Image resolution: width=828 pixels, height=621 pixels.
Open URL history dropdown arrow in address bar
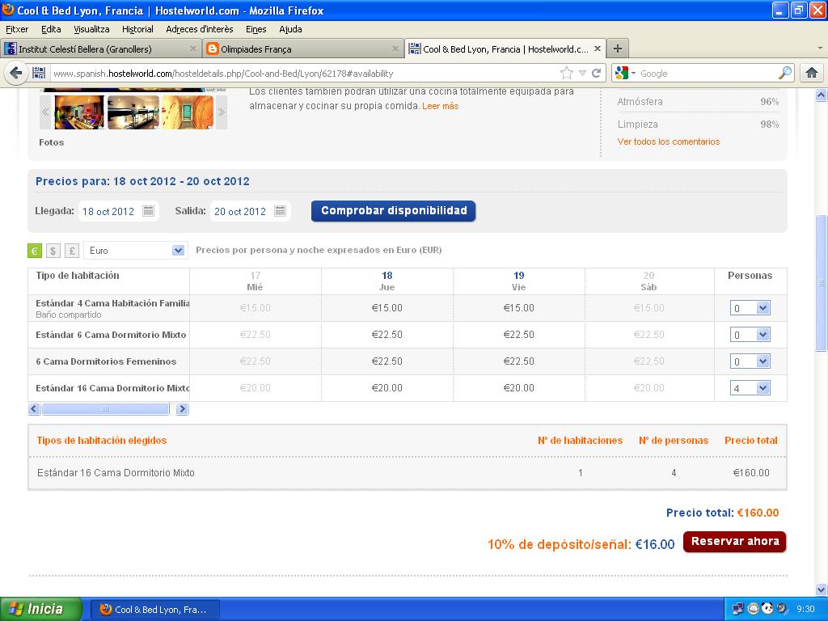point(582,74)
